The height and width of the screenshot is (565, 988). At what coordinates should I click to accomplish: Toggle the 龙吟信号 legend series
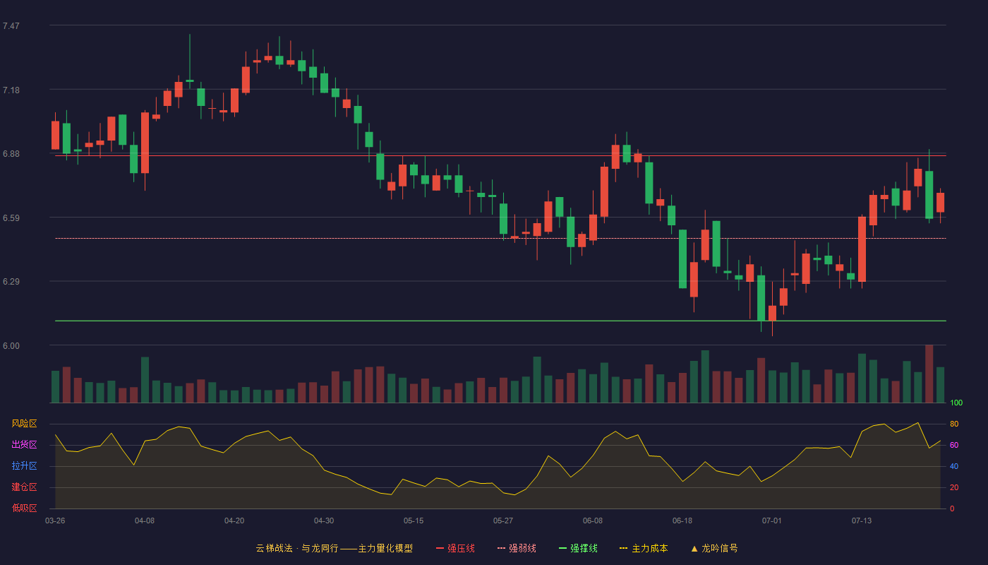(714, 548)
